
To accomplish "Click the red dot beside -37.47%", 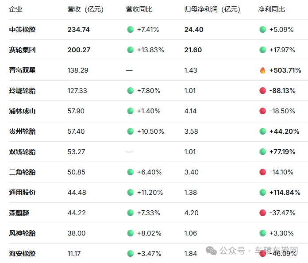I will coord(262,213).
